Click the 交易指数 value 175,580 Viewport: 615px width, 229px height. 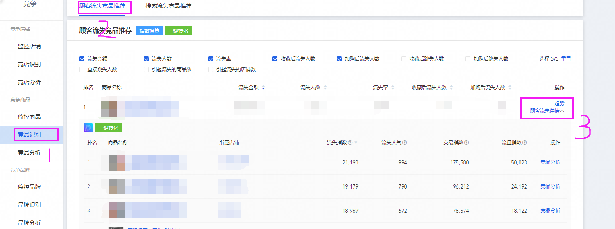click(x=459, y=162)
